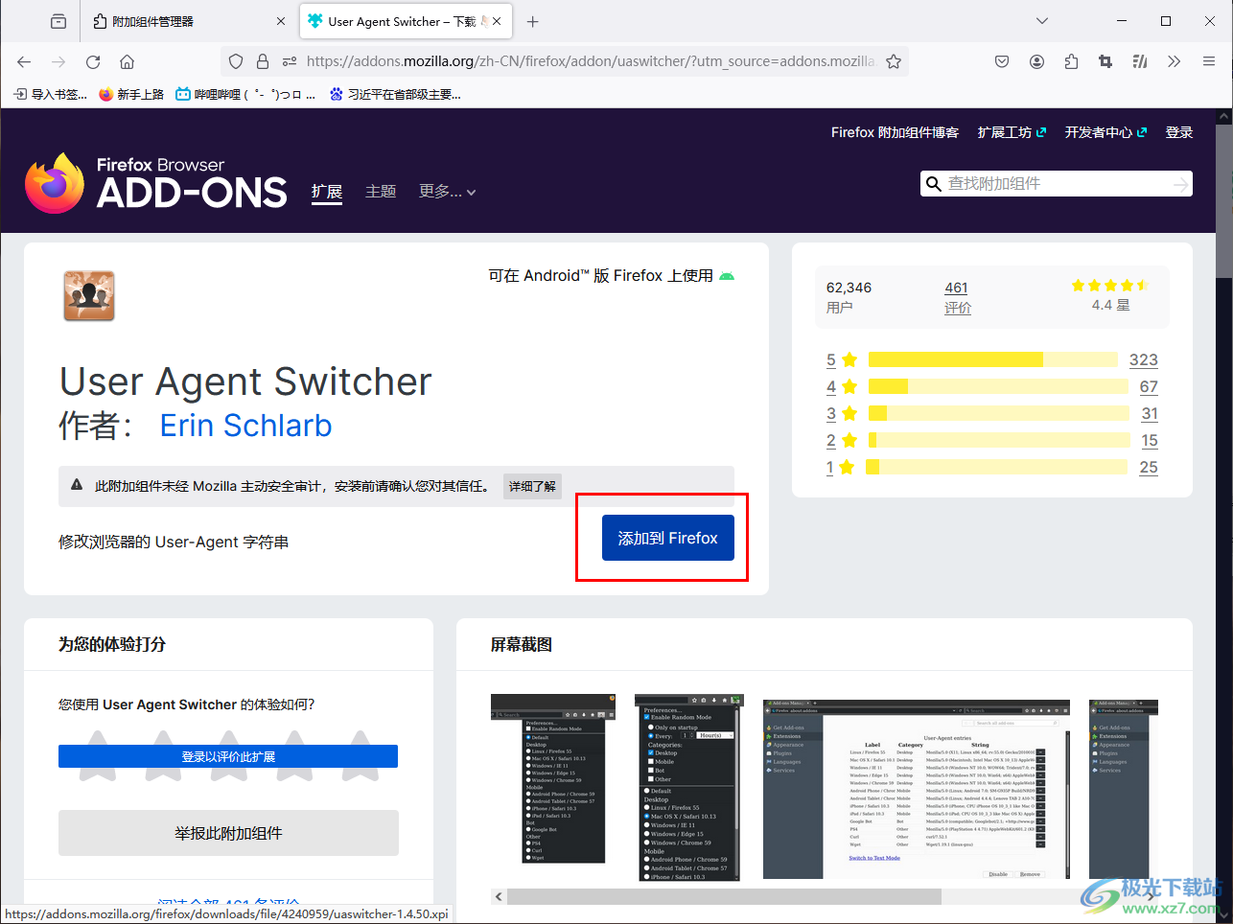This screenshot has width=1233, height=924.
Task: Launch the crop screenshot tool in toolbar
Action: 1105,61
